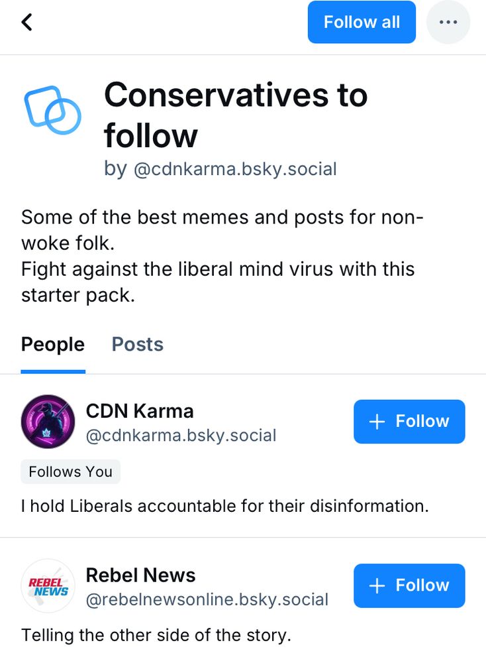This screenshot has width=486, height=663.
Task: Open CDN Karma's purple profile avatar
Action: coord(48,422)
